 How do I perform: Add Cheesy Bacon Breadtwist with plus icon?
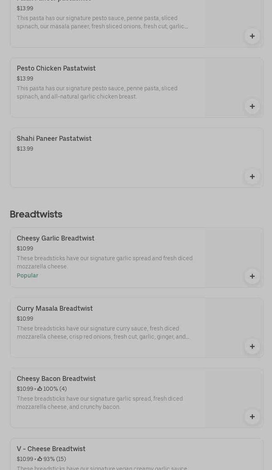click(252, 417)
